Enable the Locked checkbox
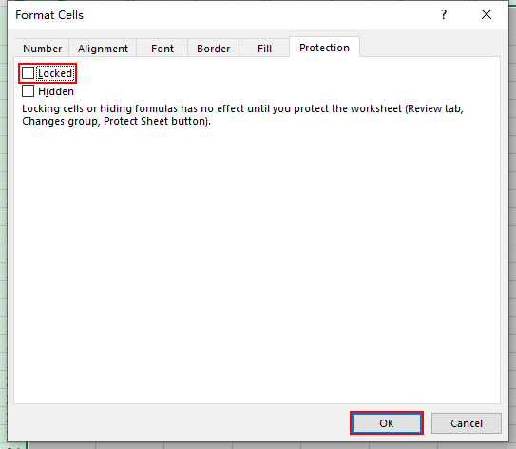This screenshot has height=449, width=516. (28, 73)
